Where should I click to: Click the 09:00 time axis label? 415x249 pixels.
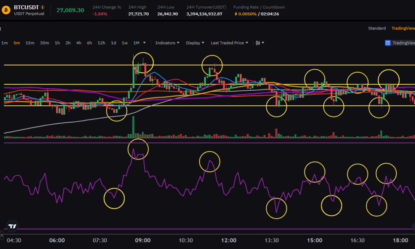143,240
